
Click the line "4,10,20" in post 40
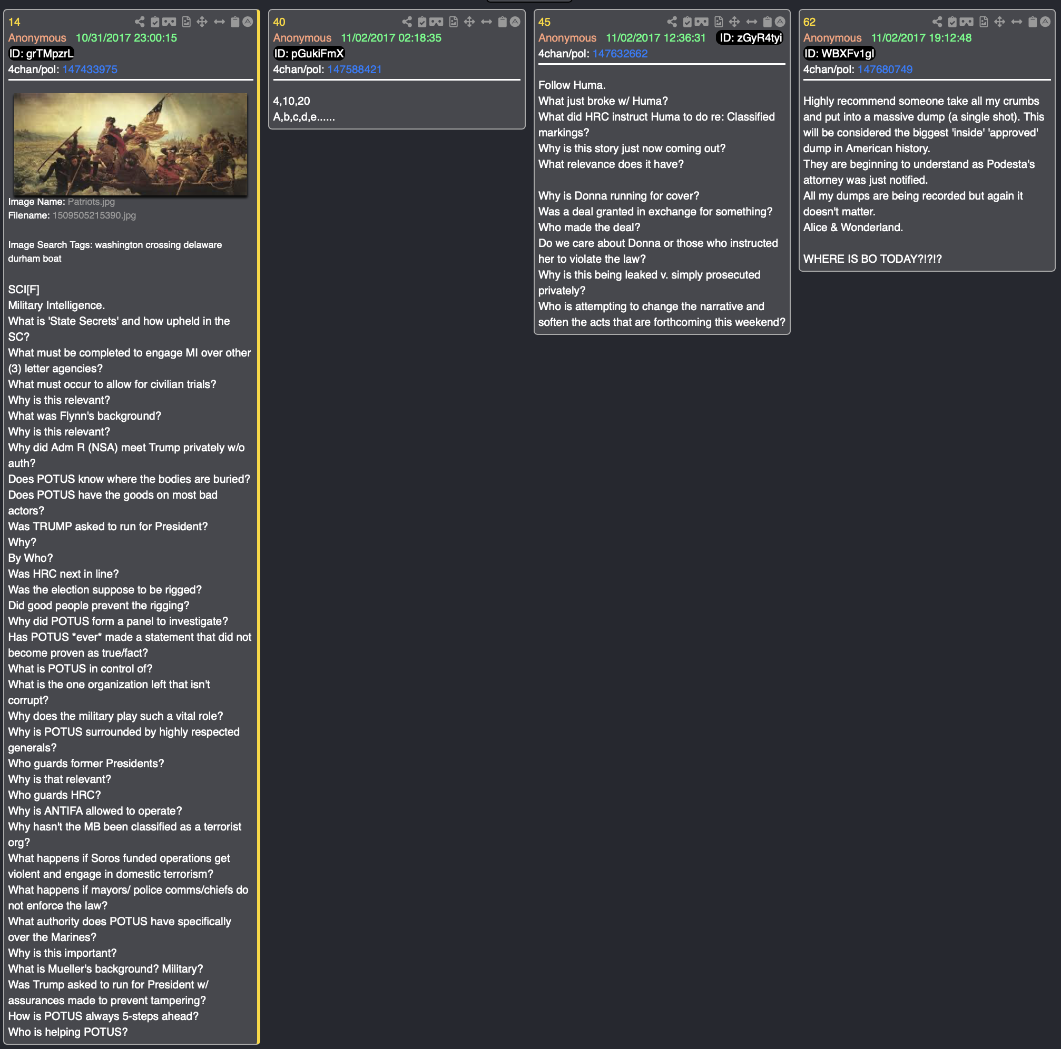tap(292, 102)
